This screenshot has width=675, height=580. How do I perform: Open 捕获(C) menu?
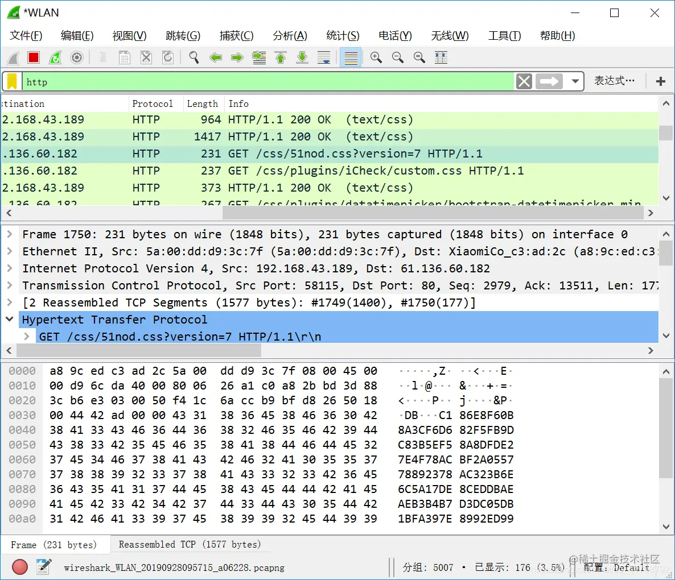[236, 36]
